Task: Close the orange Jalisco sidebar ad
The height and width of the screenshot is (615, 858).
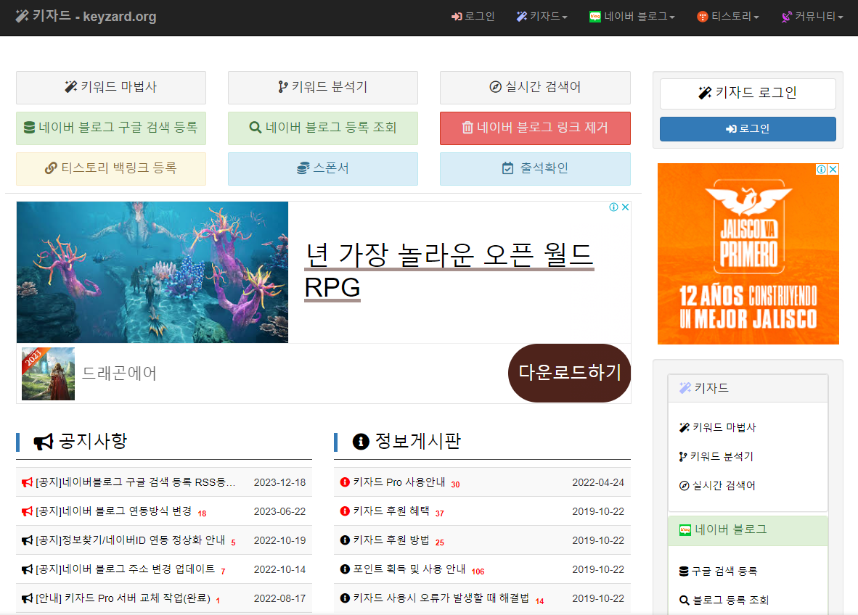Action: tap(833, 170)
